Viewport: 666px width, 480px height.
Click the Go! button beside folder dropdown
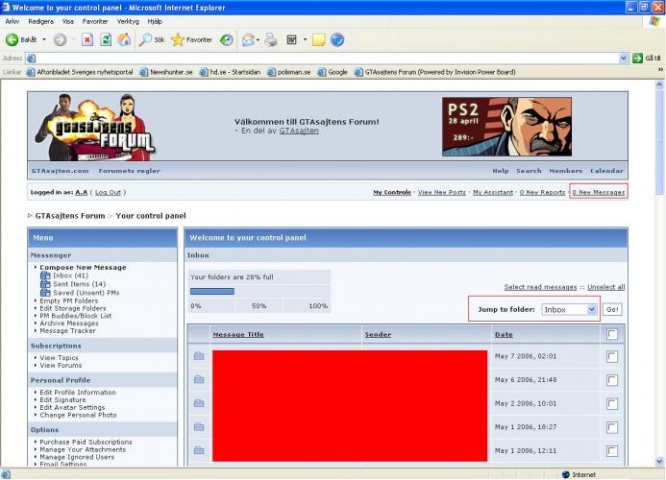coord(612,310)
